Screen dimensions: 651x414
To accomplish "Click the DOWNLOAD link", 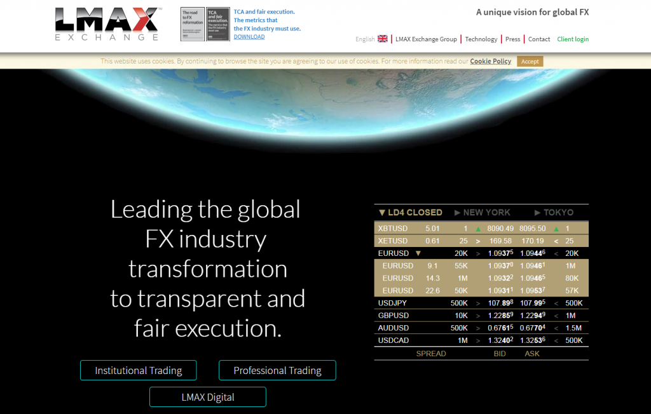I will coord(249,36).
